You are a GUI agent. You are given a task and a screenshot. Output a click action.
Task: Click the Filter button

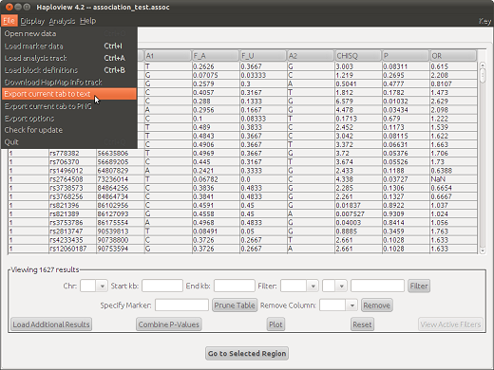419,286
